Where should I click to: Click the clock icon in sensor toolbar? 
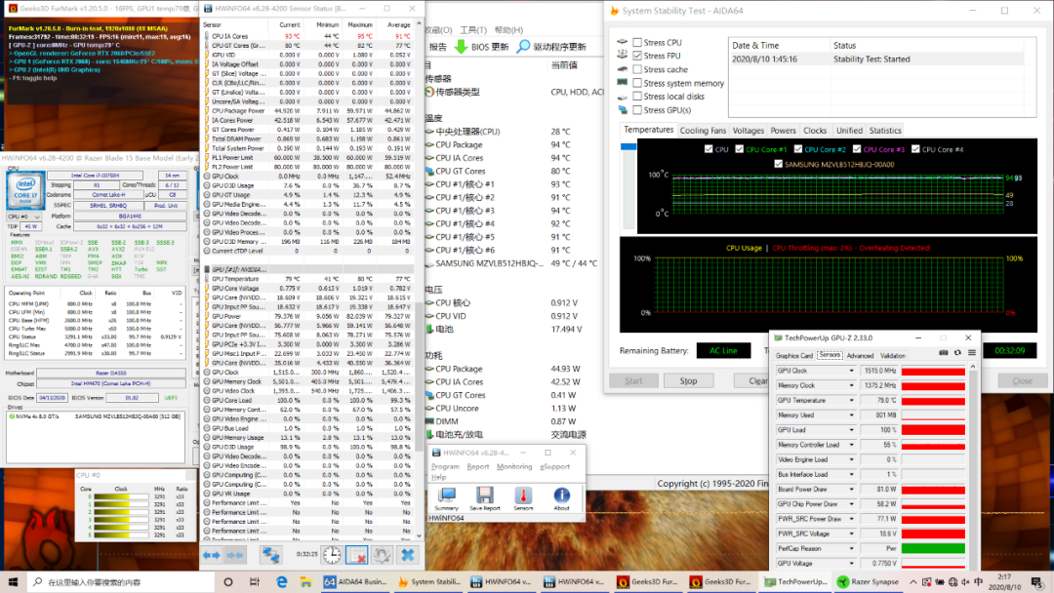tap(332, 554)
